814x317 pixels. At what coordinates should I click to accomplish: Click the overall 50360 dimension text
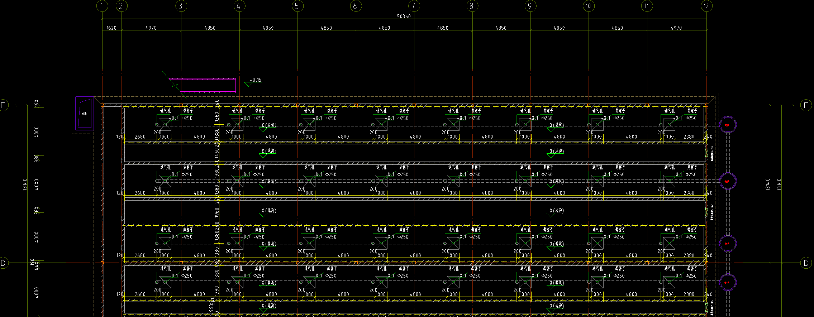(404, 16)
